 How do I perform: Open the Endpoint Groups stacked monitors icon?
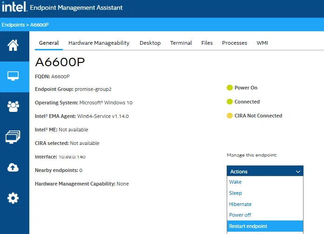click(x=13, y=137)
